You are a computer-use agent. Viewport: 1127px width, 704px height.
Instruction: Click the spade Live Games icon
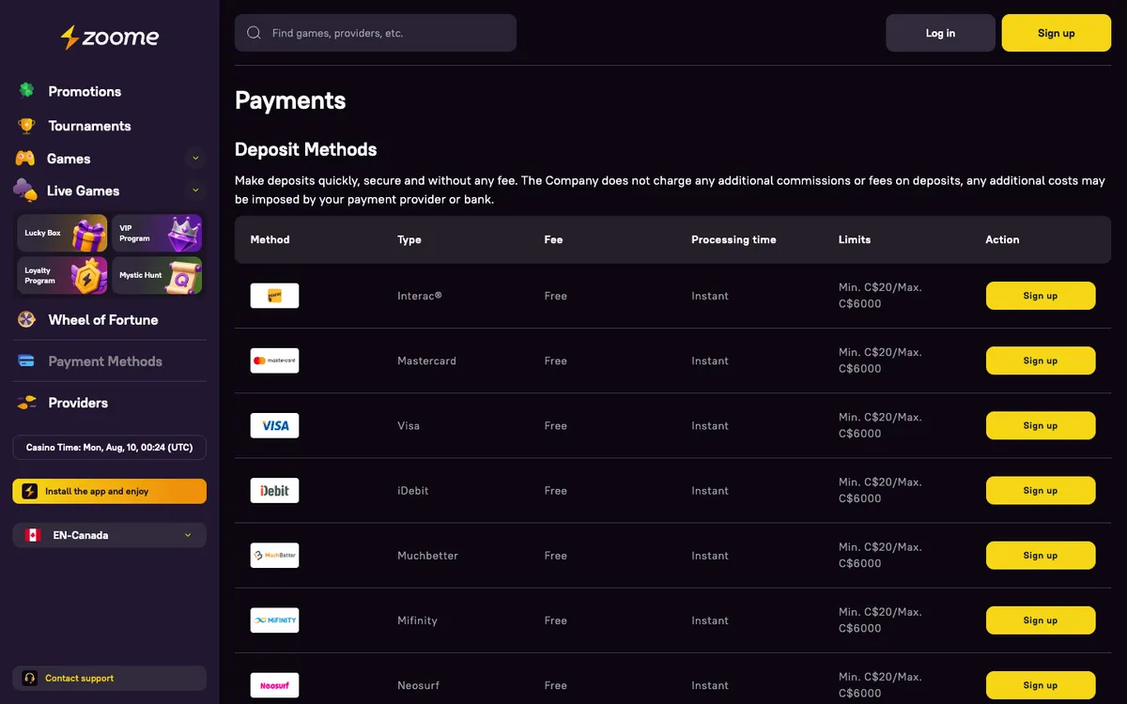[24, 190]
